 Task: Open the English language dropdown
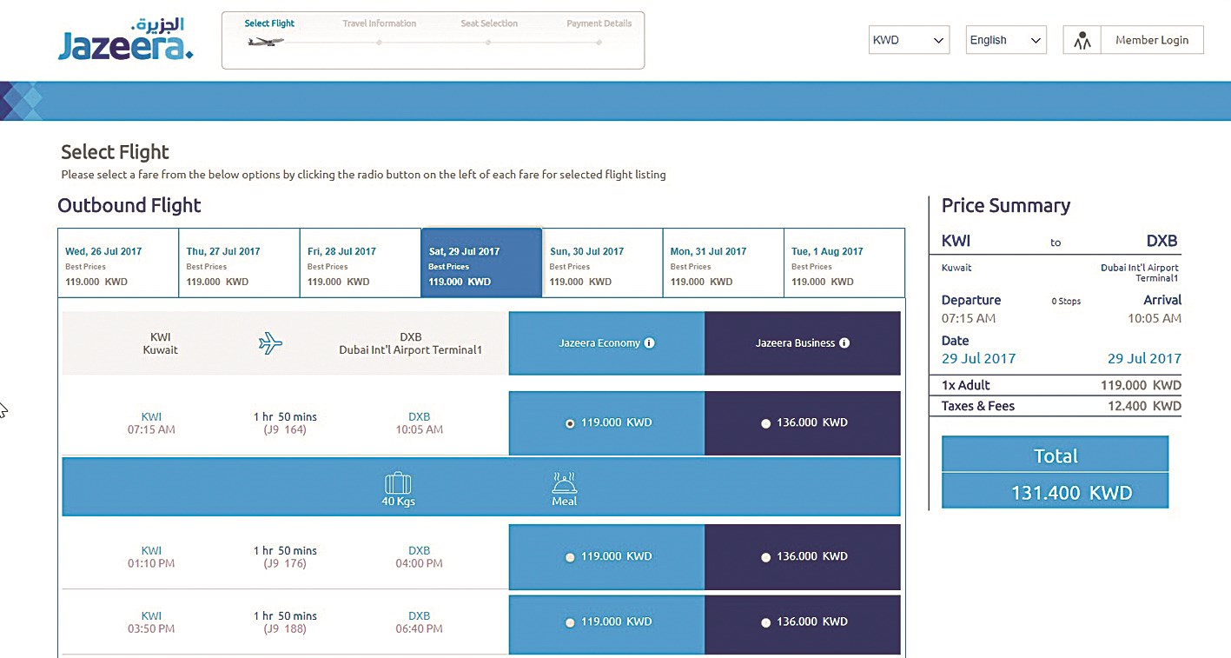[x=1006, y=40]
